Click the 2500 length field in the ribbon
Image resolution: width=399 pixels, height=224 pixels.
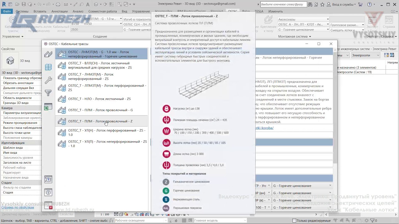click(x=97, y=29)
